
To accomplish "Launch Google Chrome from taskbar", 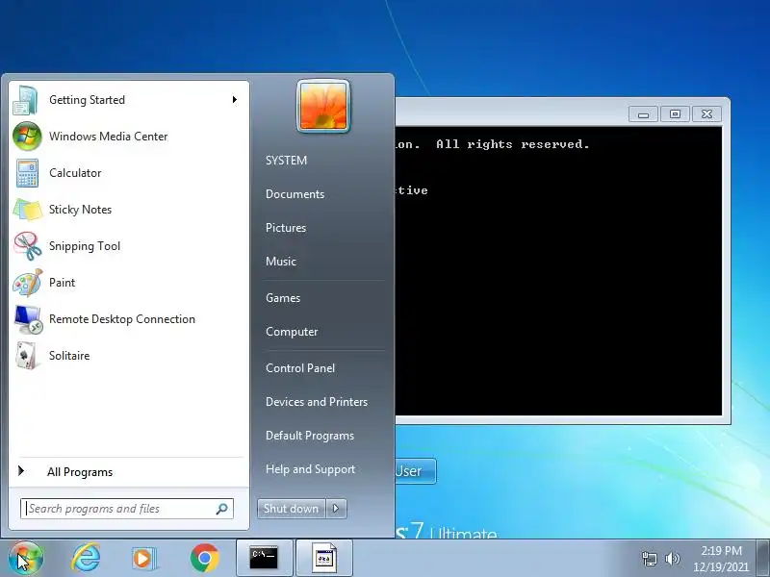I will (205, 558).
